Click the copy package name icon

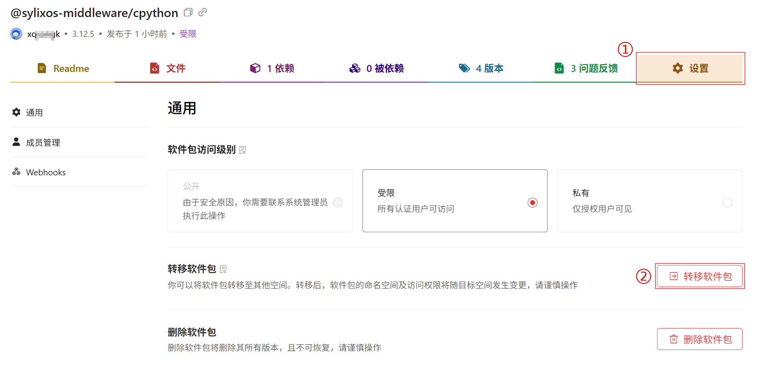point(188,13)
